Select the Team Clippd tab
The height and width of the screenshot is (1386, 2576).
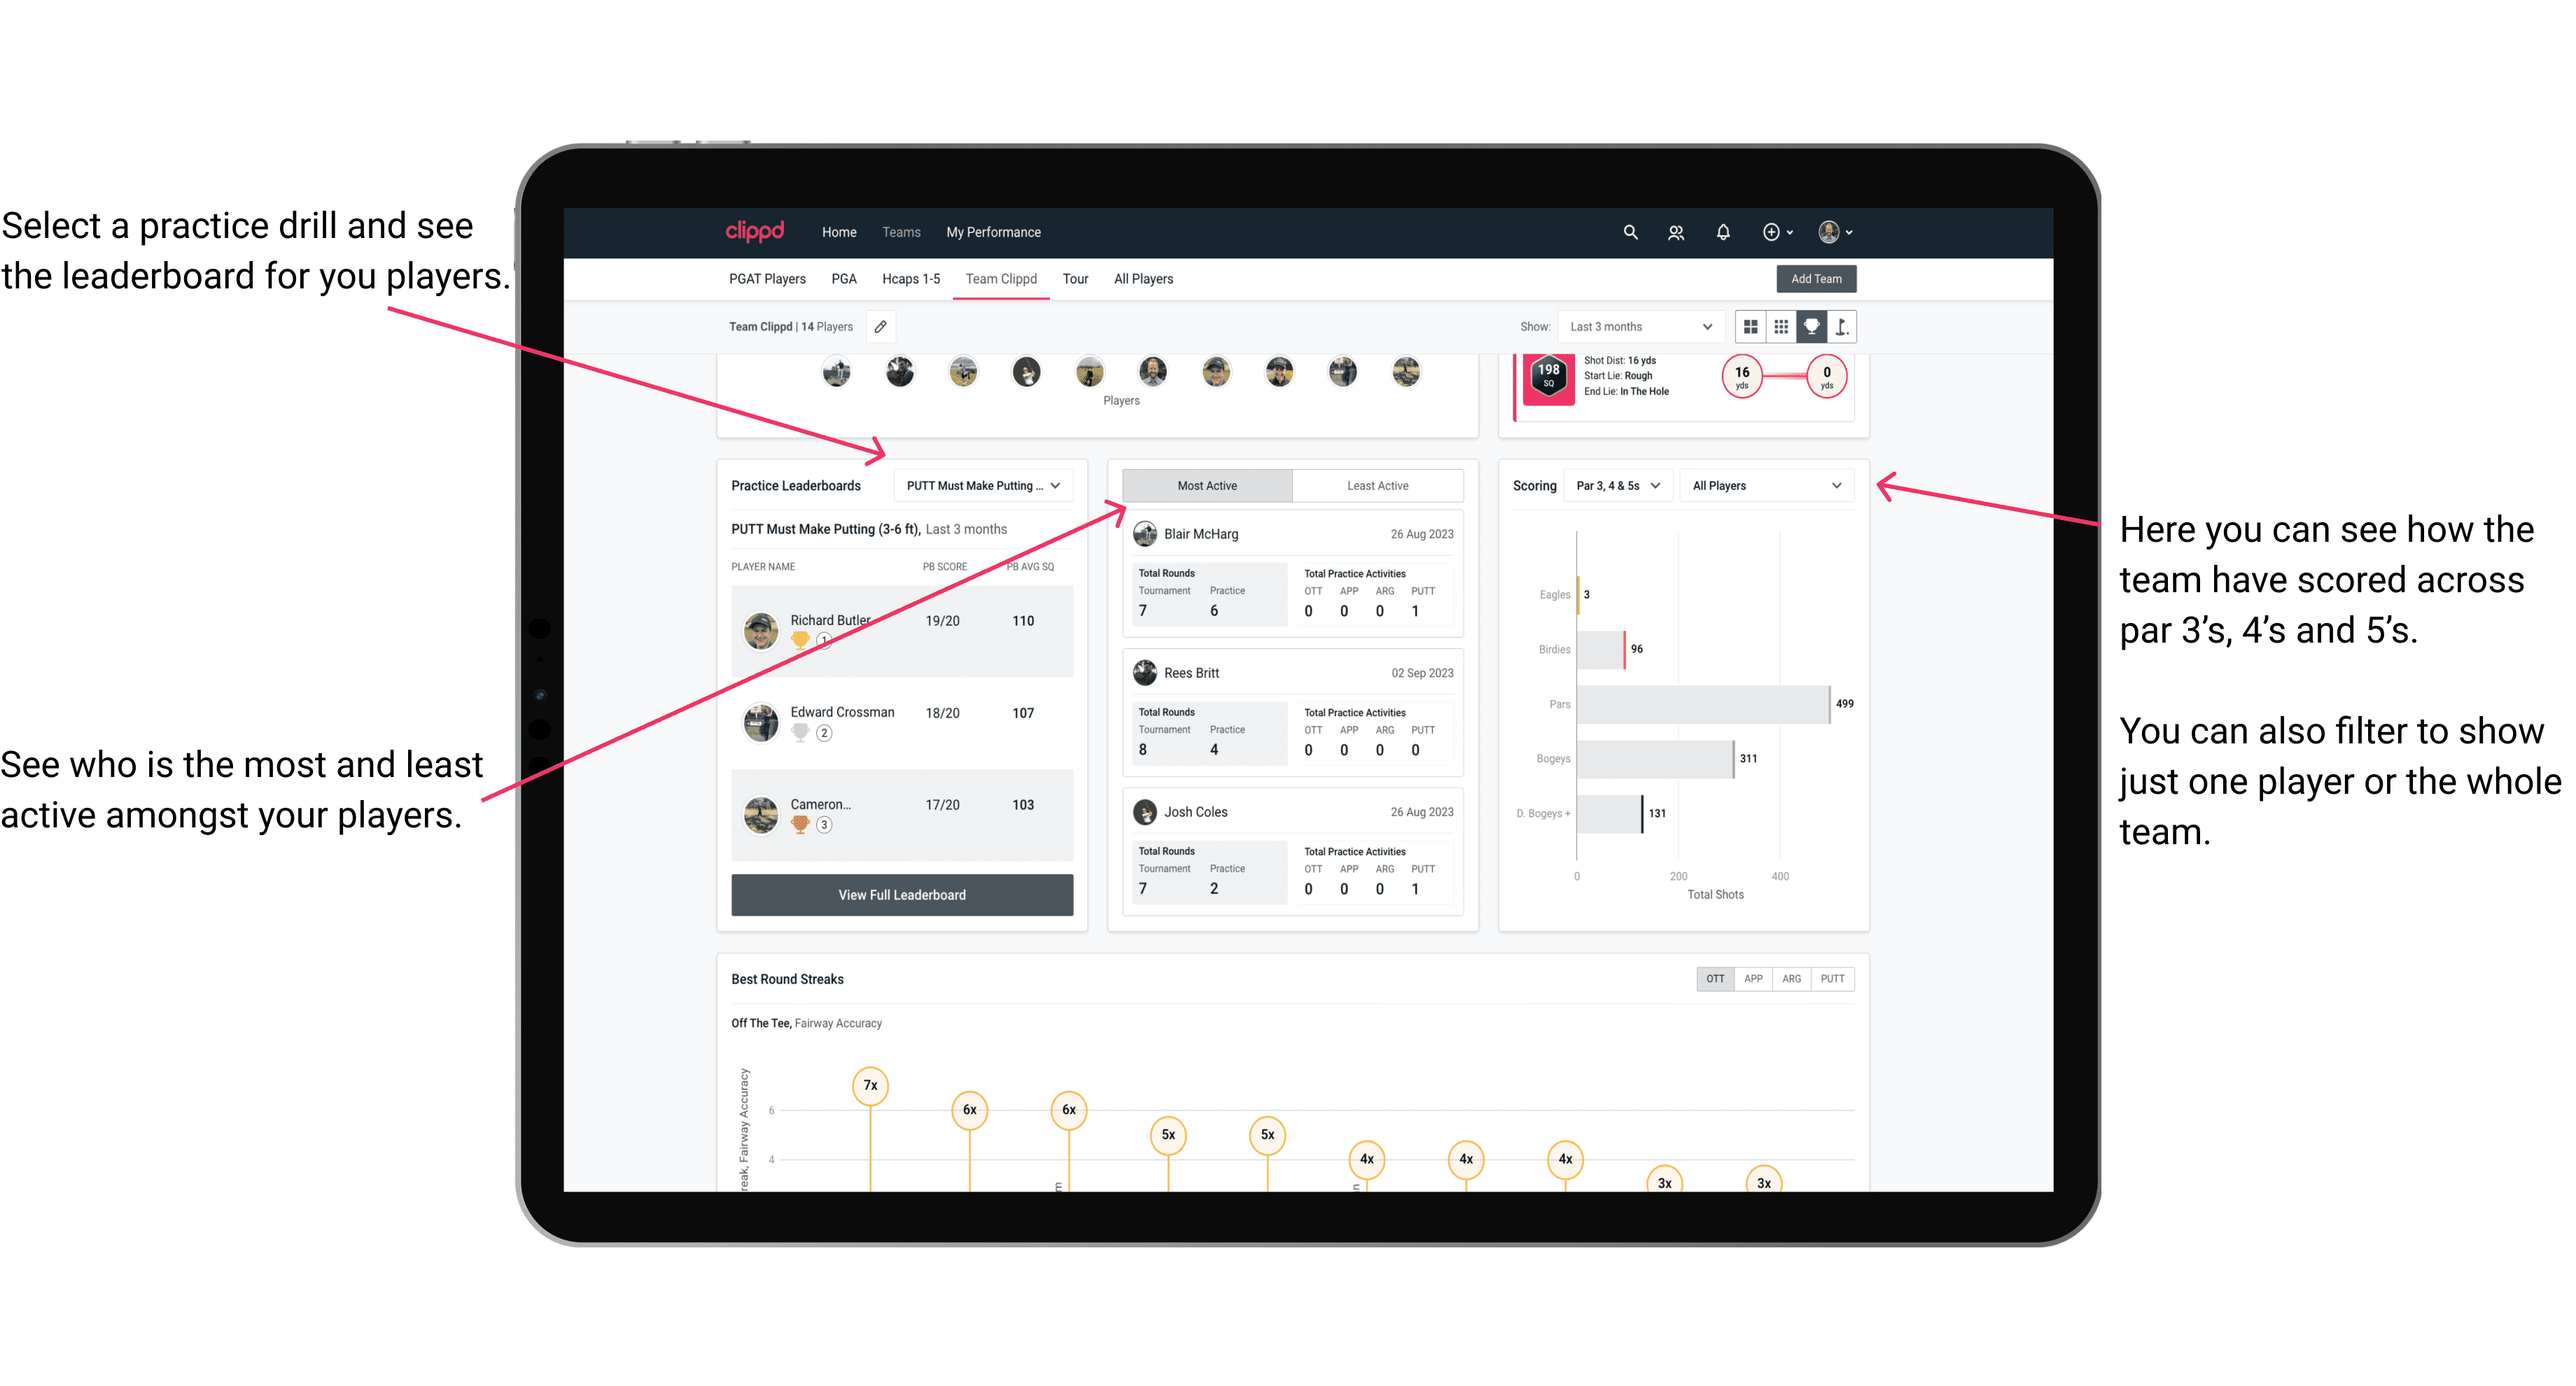coord(998,278)
